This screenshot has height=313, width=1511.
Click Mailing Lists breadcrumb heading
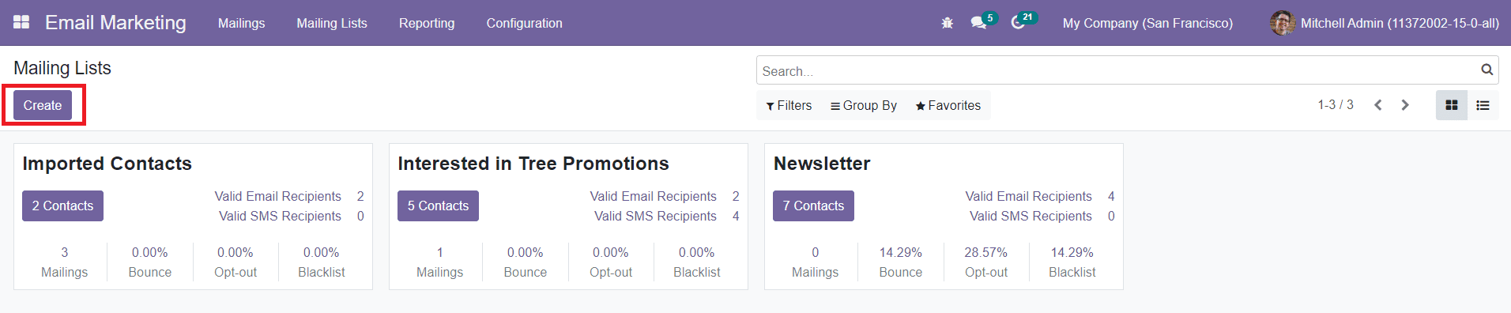62,68
